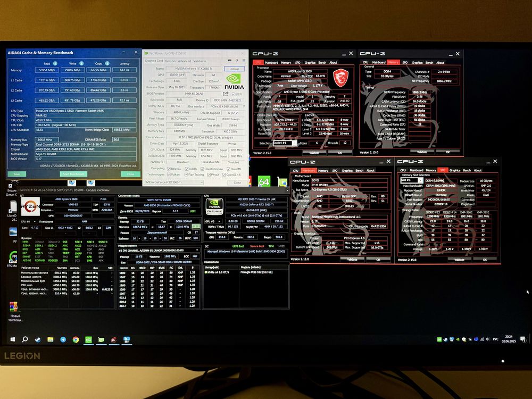
Task: Click the Bus Interface question mark in GPU-Z
Action: 244,106
